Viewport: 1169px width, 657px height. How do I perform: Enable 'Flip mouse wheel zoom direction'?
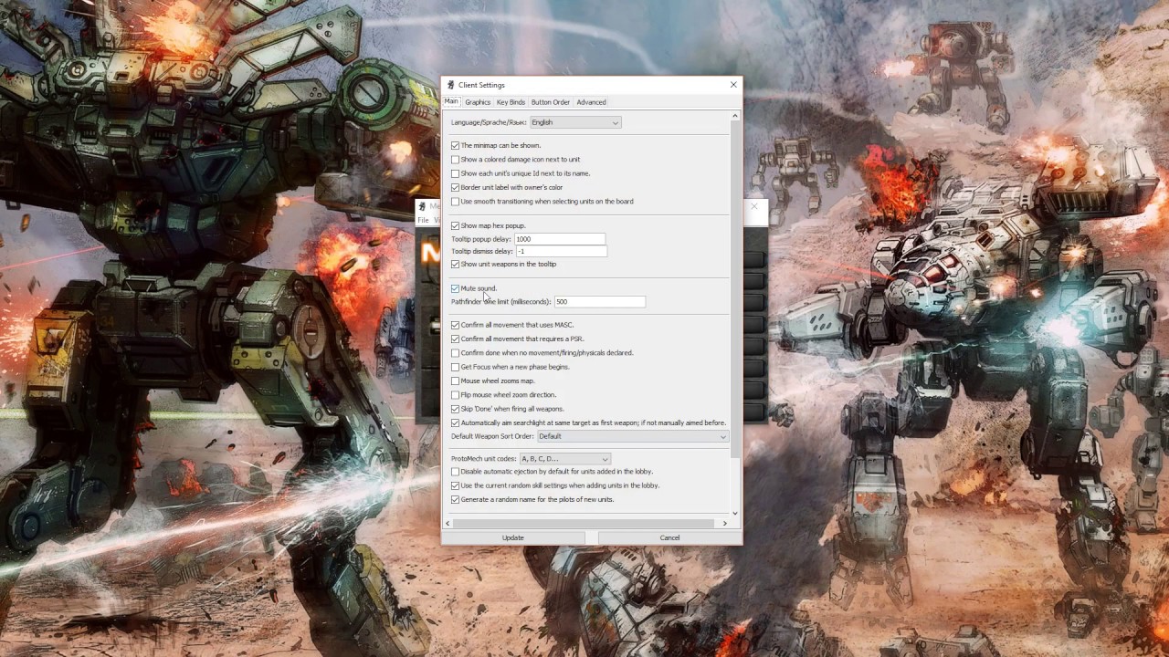456,395
